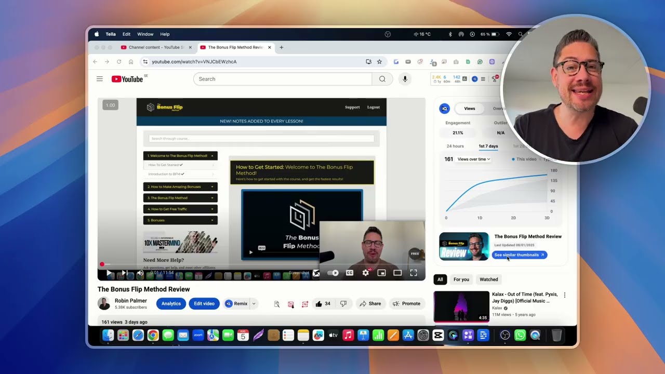Open Robin Palmer channel avatar
665x374 pixels.
pos(104,303)
